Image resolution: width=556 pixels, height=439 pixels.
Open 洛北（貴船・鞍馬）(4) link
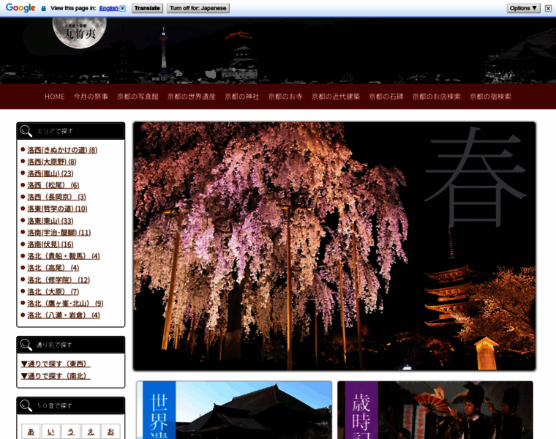click(64, 256)
